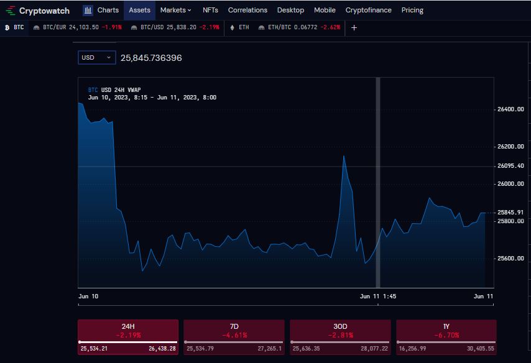Screen dimensions: 531x363
Task: Select the BTC/EUR 24,103.50 ticker
Action: tap(78, 27)
